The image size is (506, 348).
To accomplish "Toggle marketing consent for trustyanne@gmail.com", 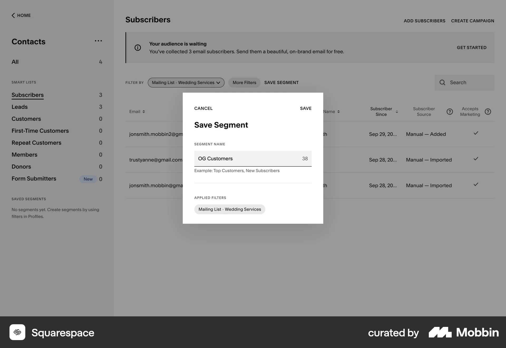I will 476,159.
